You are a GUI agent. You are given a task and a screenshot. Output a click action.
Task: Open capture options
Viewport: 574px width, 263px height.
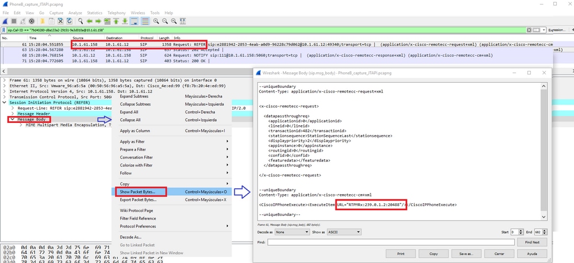[32, 21]
